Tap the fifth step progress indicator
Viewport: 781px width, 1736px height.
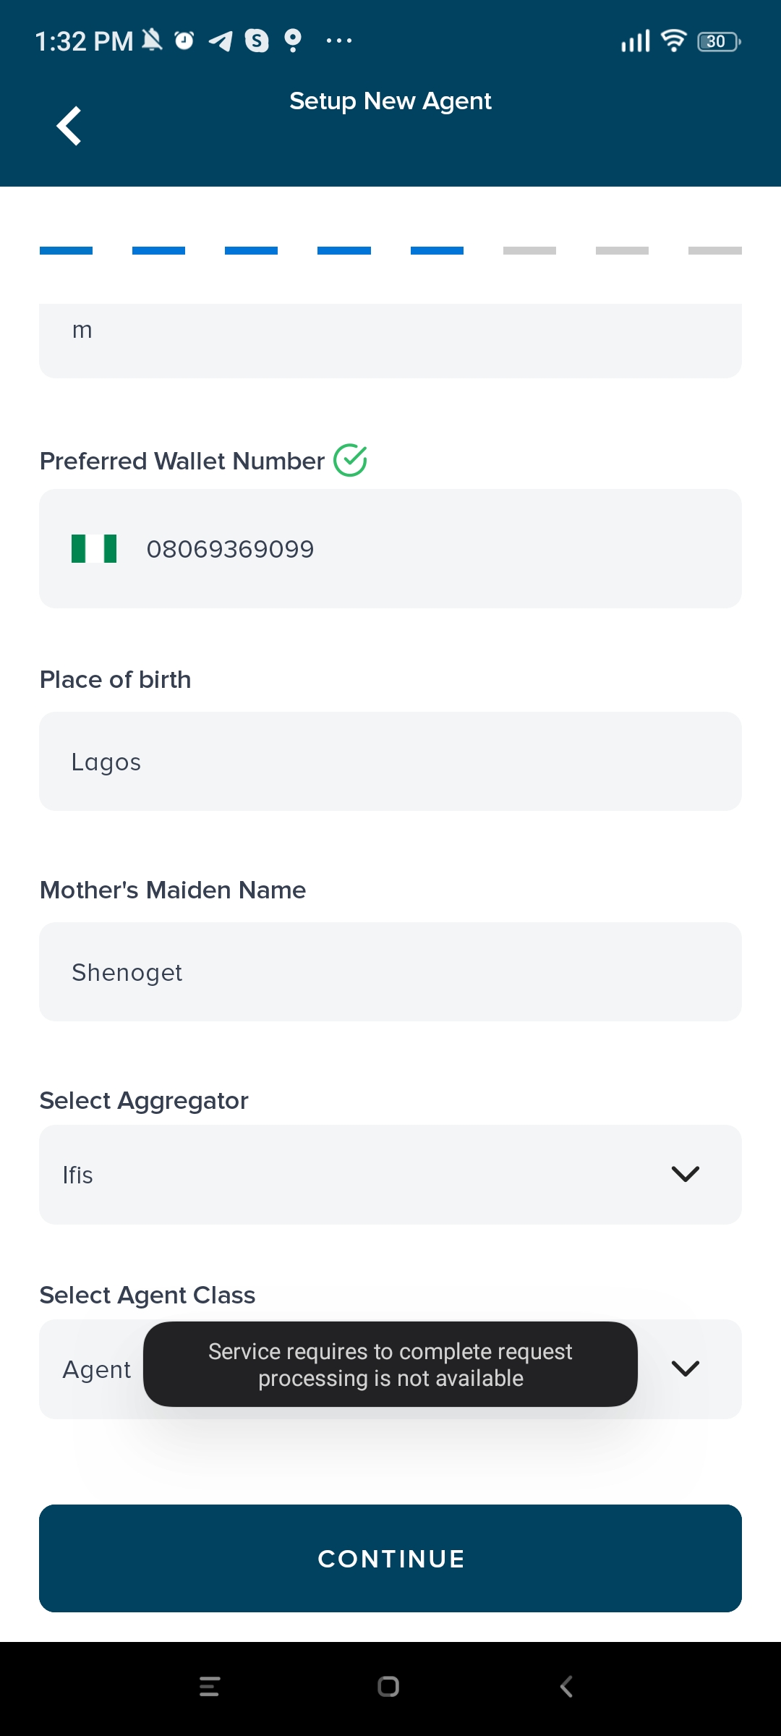tap(437, 251)
